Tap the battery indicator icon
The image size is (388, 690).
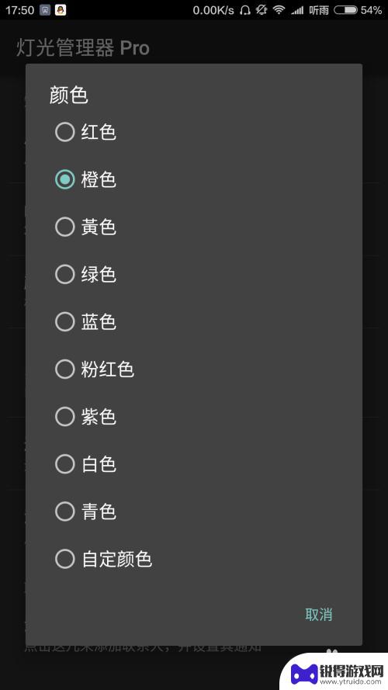tap(345, 10)
